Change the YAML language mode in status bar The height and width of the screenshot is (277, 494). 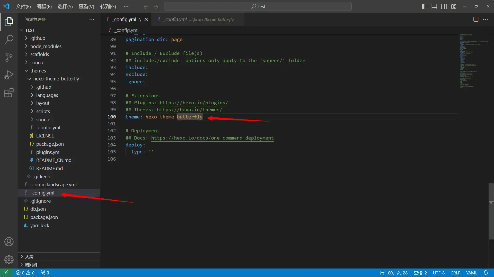[471, 273]
